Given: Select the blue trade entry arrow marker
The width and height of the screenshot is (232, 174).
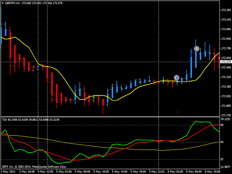Looking at the screenshot, I should coord(176,78).
